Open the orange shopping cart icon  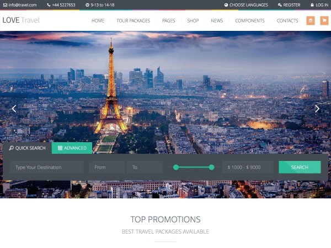click(x=324, y=21)
